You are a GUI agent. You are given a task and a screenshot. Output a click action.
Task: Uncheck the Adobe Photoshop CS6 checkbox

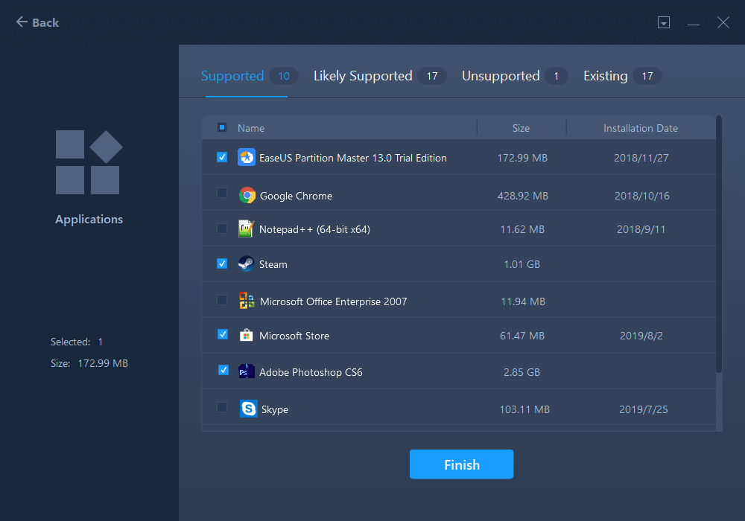point(223,370)
